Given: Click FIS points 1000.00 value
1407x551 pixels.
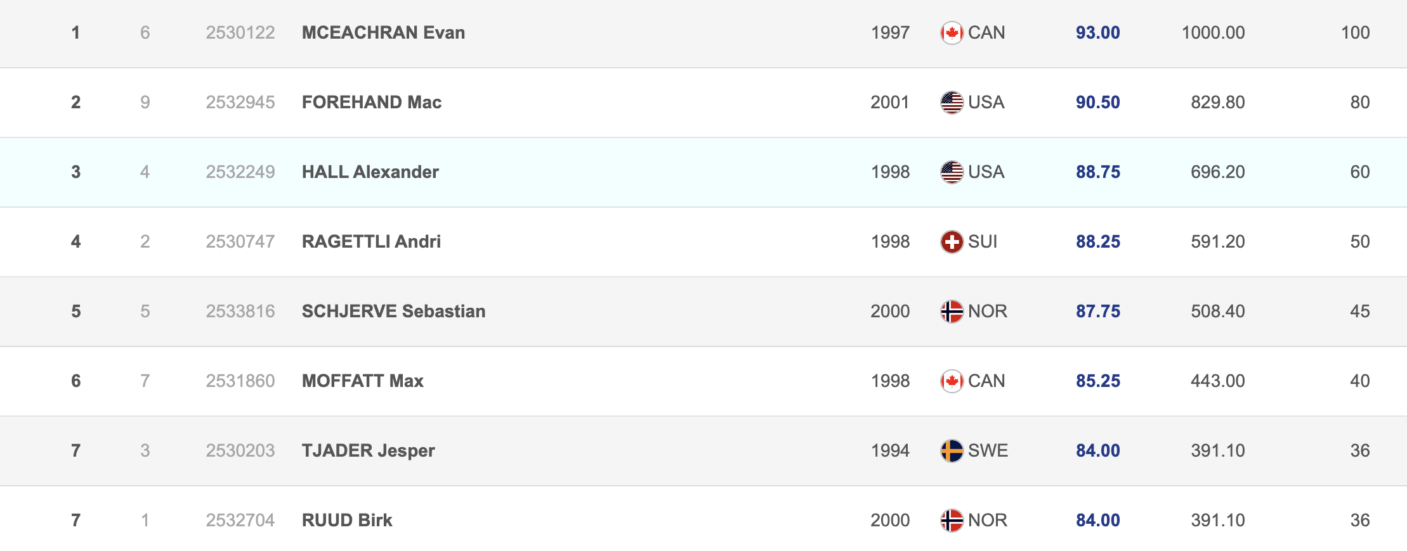Looking at the screenshot, I should coord(1213,33).
